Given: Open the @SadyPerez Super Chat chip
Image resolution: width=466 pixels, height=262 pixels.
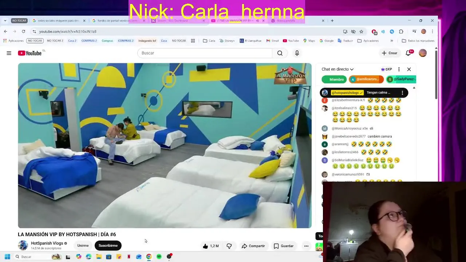Looking at the screenshot, I should point(401,79).
